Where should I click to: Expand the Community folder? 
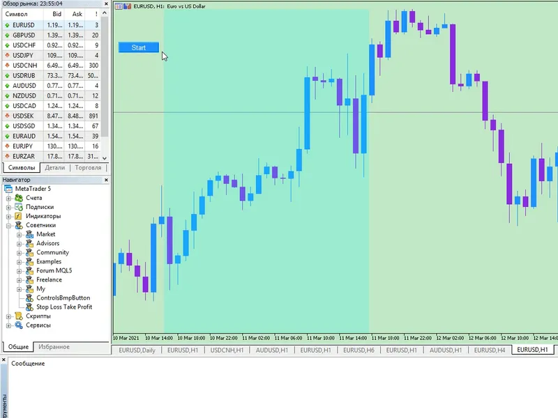20,253
